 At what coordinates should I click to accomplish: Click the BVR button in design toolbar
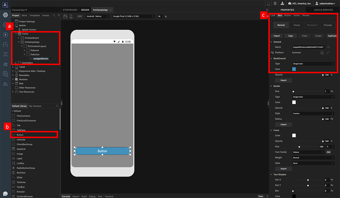(80, 16)
